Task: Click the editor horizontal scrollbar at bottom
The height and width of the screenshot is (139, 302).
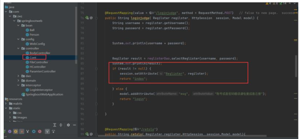Action: (x=182, y=136)
